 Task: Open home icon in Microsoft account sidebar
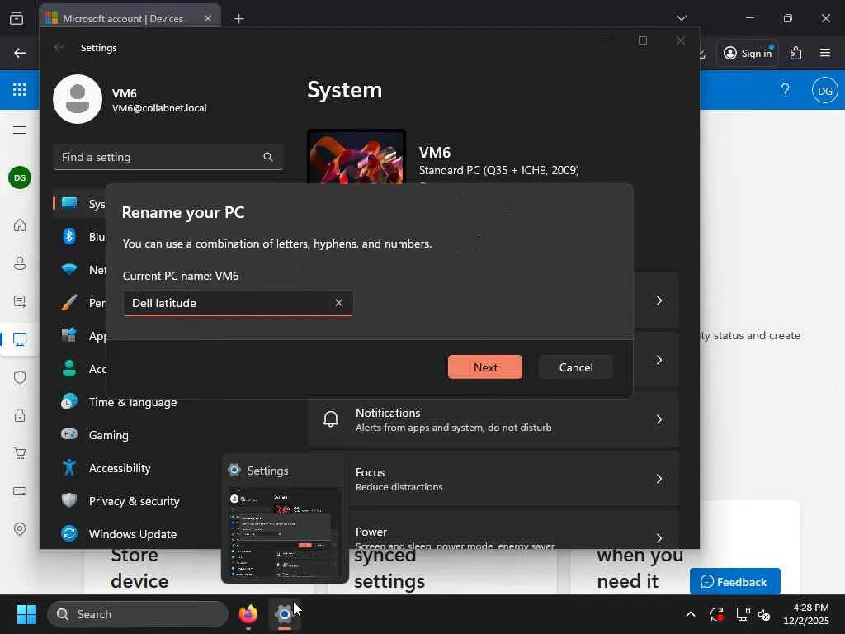tap(20, 225)
